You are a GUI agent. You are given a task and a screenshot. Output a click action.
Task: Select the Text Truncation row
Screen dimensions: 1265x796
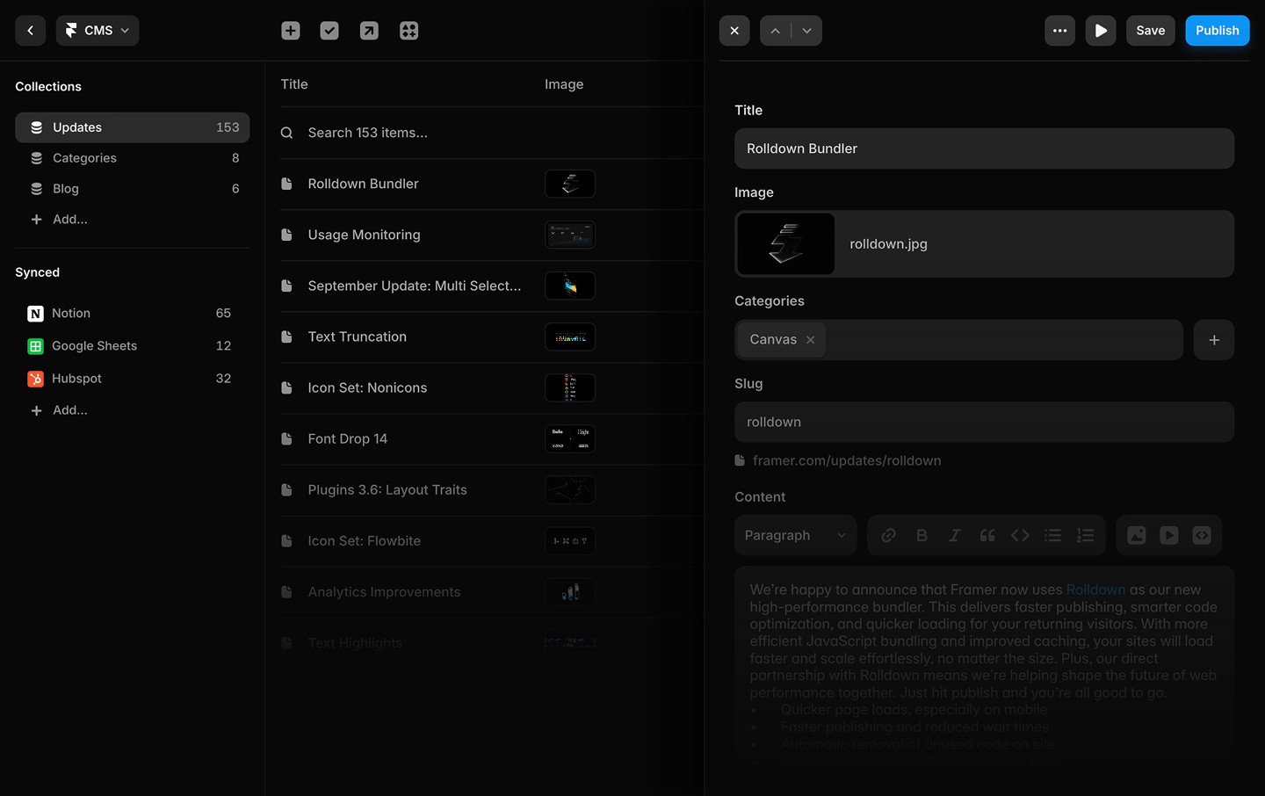click(492, 336)
